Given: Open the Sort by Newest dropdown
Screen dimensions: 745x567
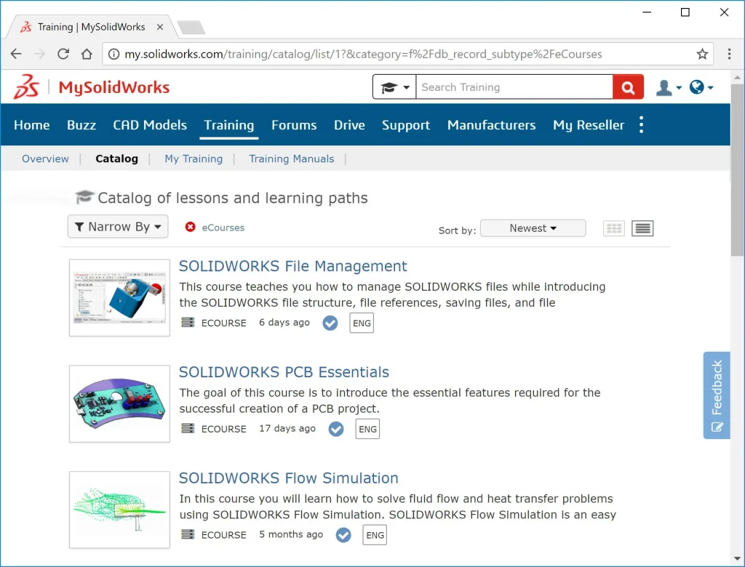Looking at the screenshot, I should 533,228.
